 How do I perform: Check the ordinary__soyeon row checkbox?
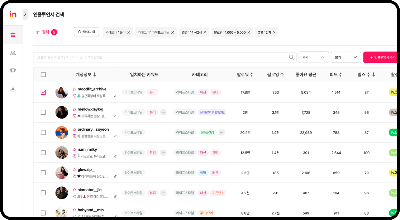pyautogui.click(x=43, y=132)
